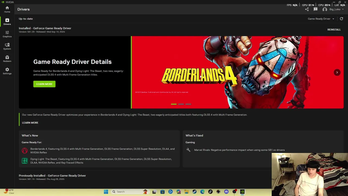Open Task View in taskbar
This screenshot has width=348, height=196.
pyautogui.click(x=154, y=192)
